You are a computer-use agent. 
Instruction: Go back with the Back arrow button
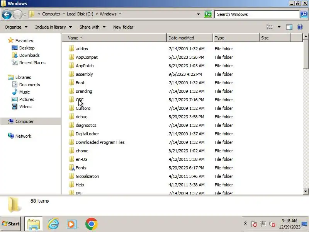coord(7,14)
